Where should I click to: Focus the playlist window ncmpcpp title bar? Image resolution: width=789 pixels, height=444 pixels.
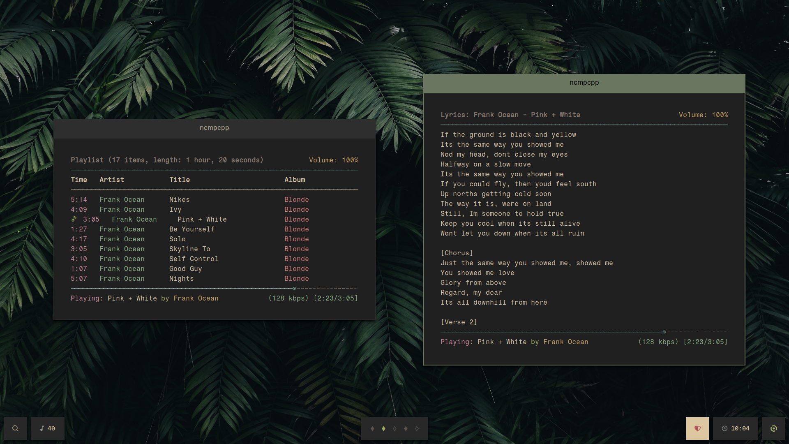coord(214,128)
